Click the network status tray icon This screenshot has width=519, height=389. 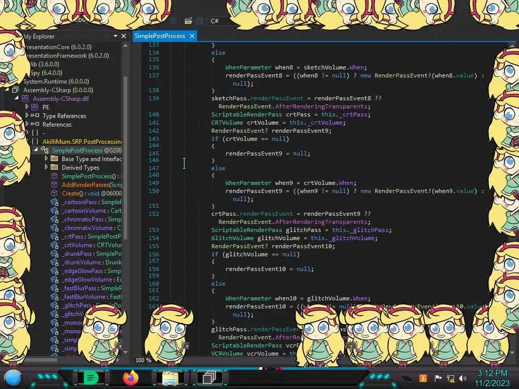[x=451, y=378]
